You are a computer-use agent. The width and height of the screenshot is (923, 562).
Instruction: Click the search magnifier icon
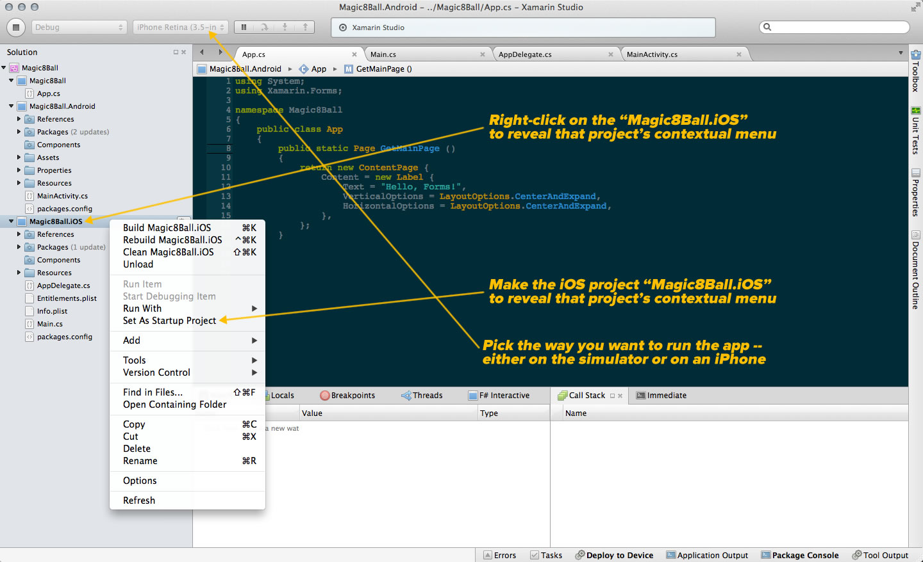pos(767,27)
